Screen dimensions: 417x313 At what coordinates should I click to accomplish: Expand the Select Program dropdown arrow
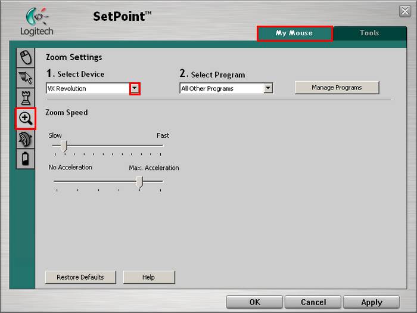pyautogui.click(x=268, y=88)
